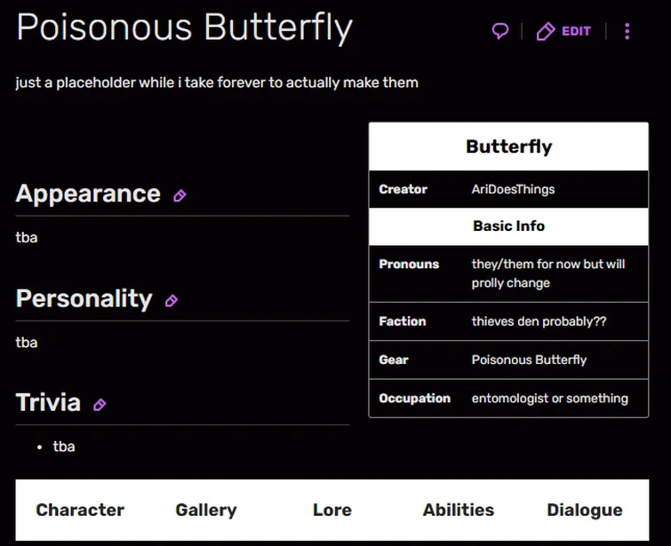Click the EDIT button label
The height and width of the screenshot is (546, 671).
pyautogui.click(x=576, y=32)
